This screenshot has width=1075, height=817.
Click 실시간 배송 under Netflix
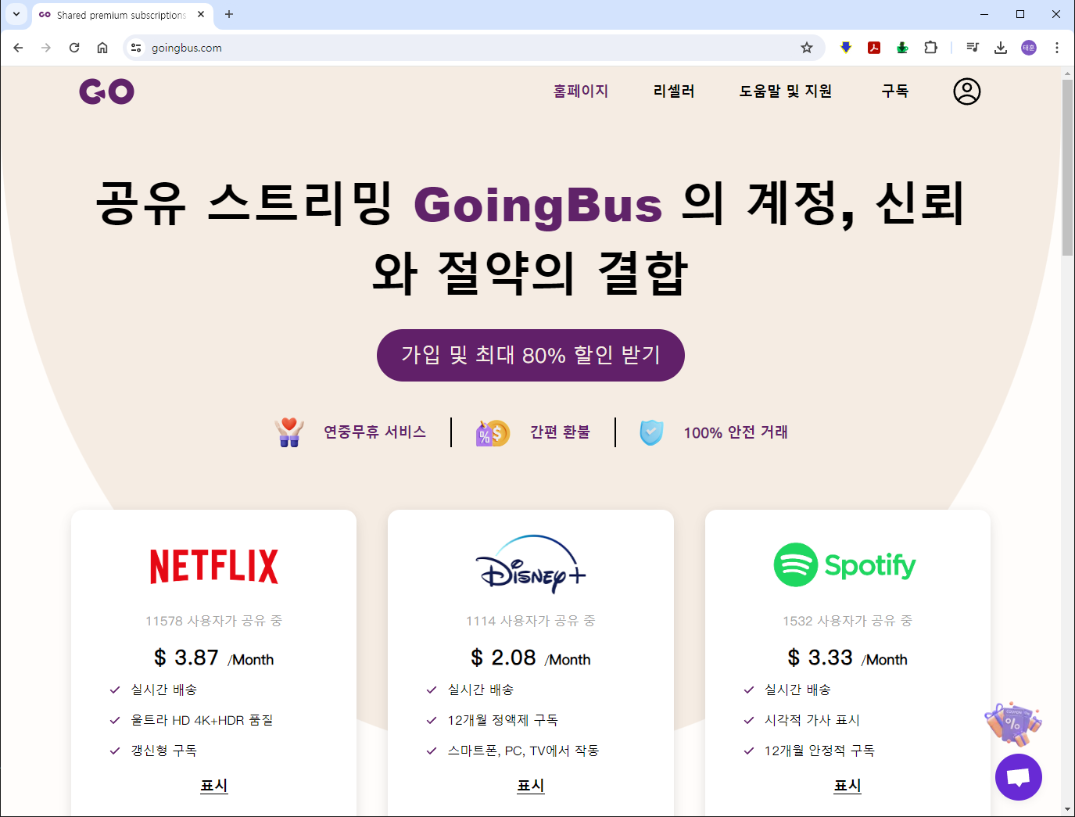[164, 690]
